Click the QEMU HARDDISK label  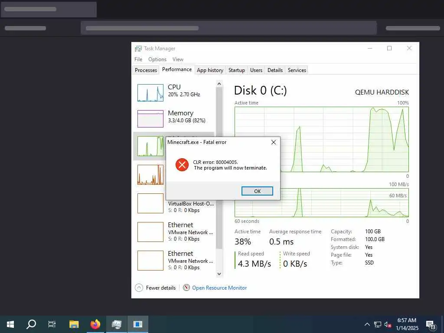pyautogui.click(x=382, y=92)
